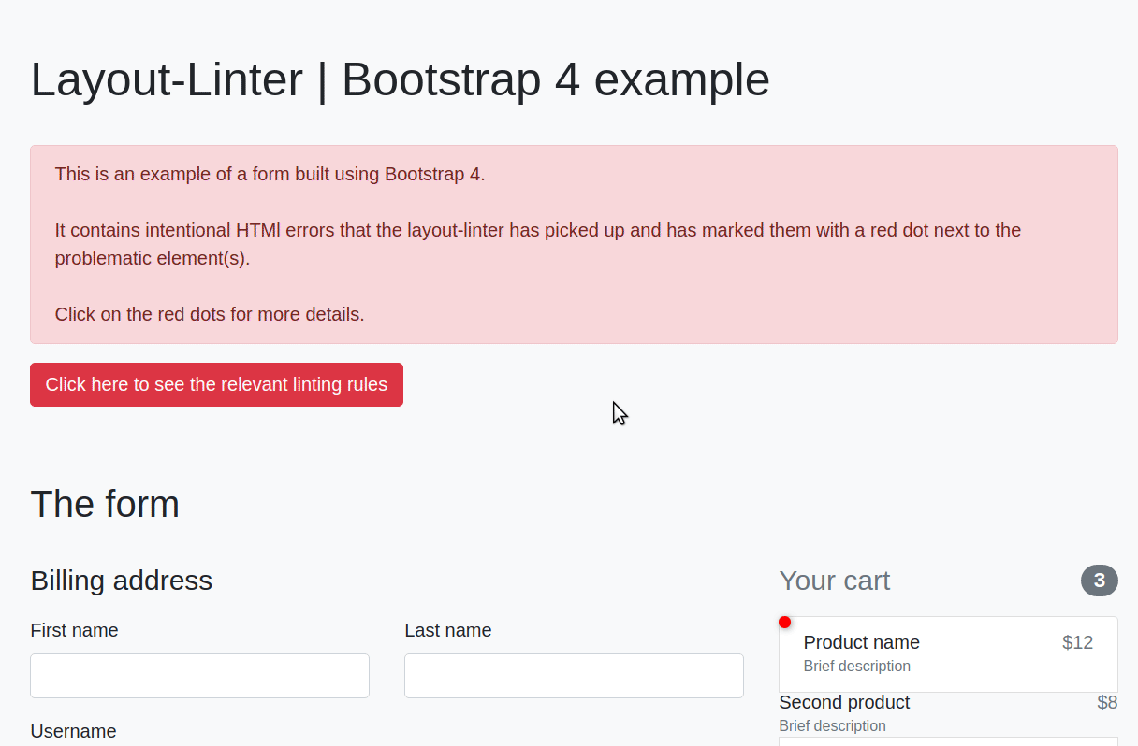Click the Username label
The width and height of the screenshot is (1138, 746).
(x=73, y=731)
